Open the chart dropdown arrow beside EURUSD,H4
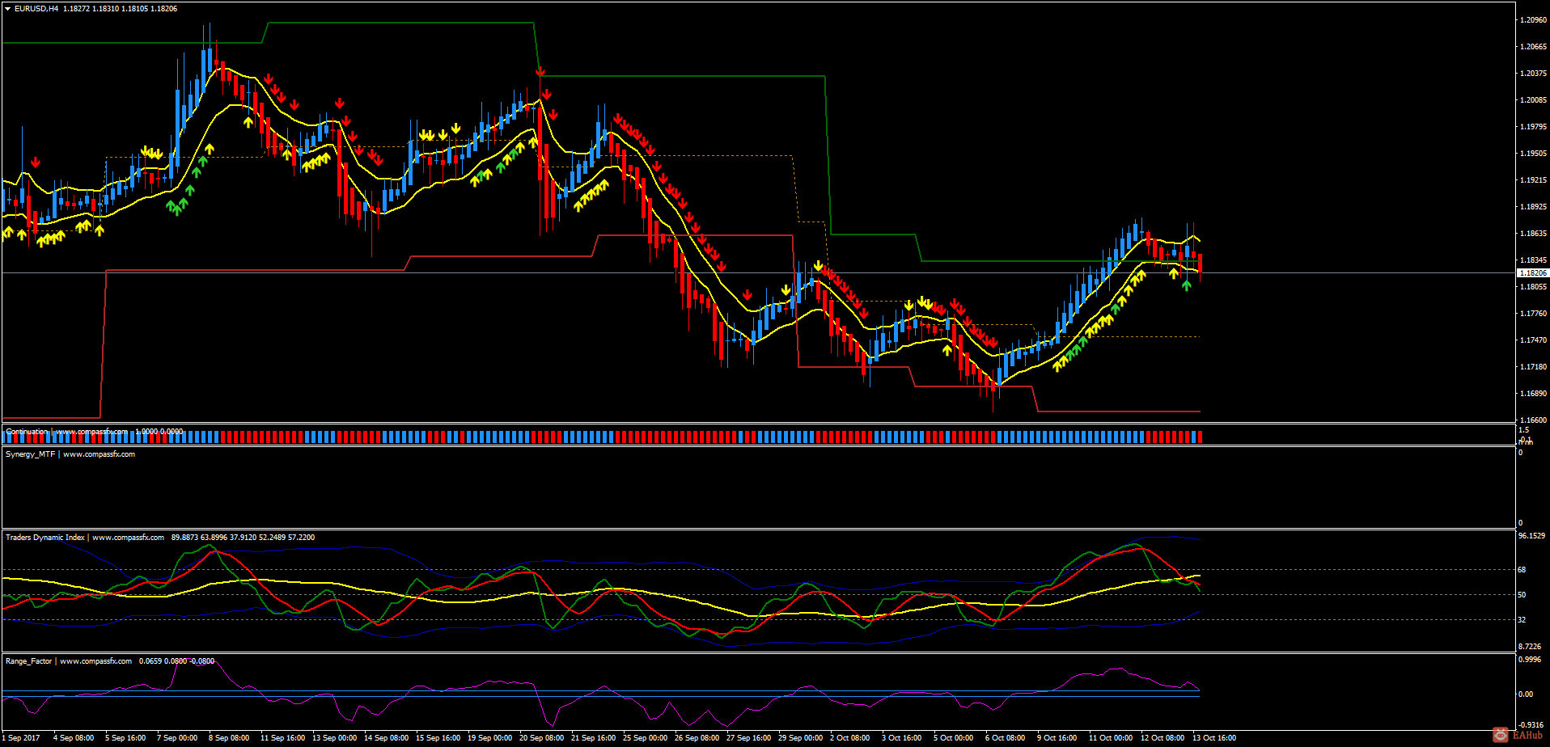Viewport: 1550px width, 747px height. (x=8, y=9)
